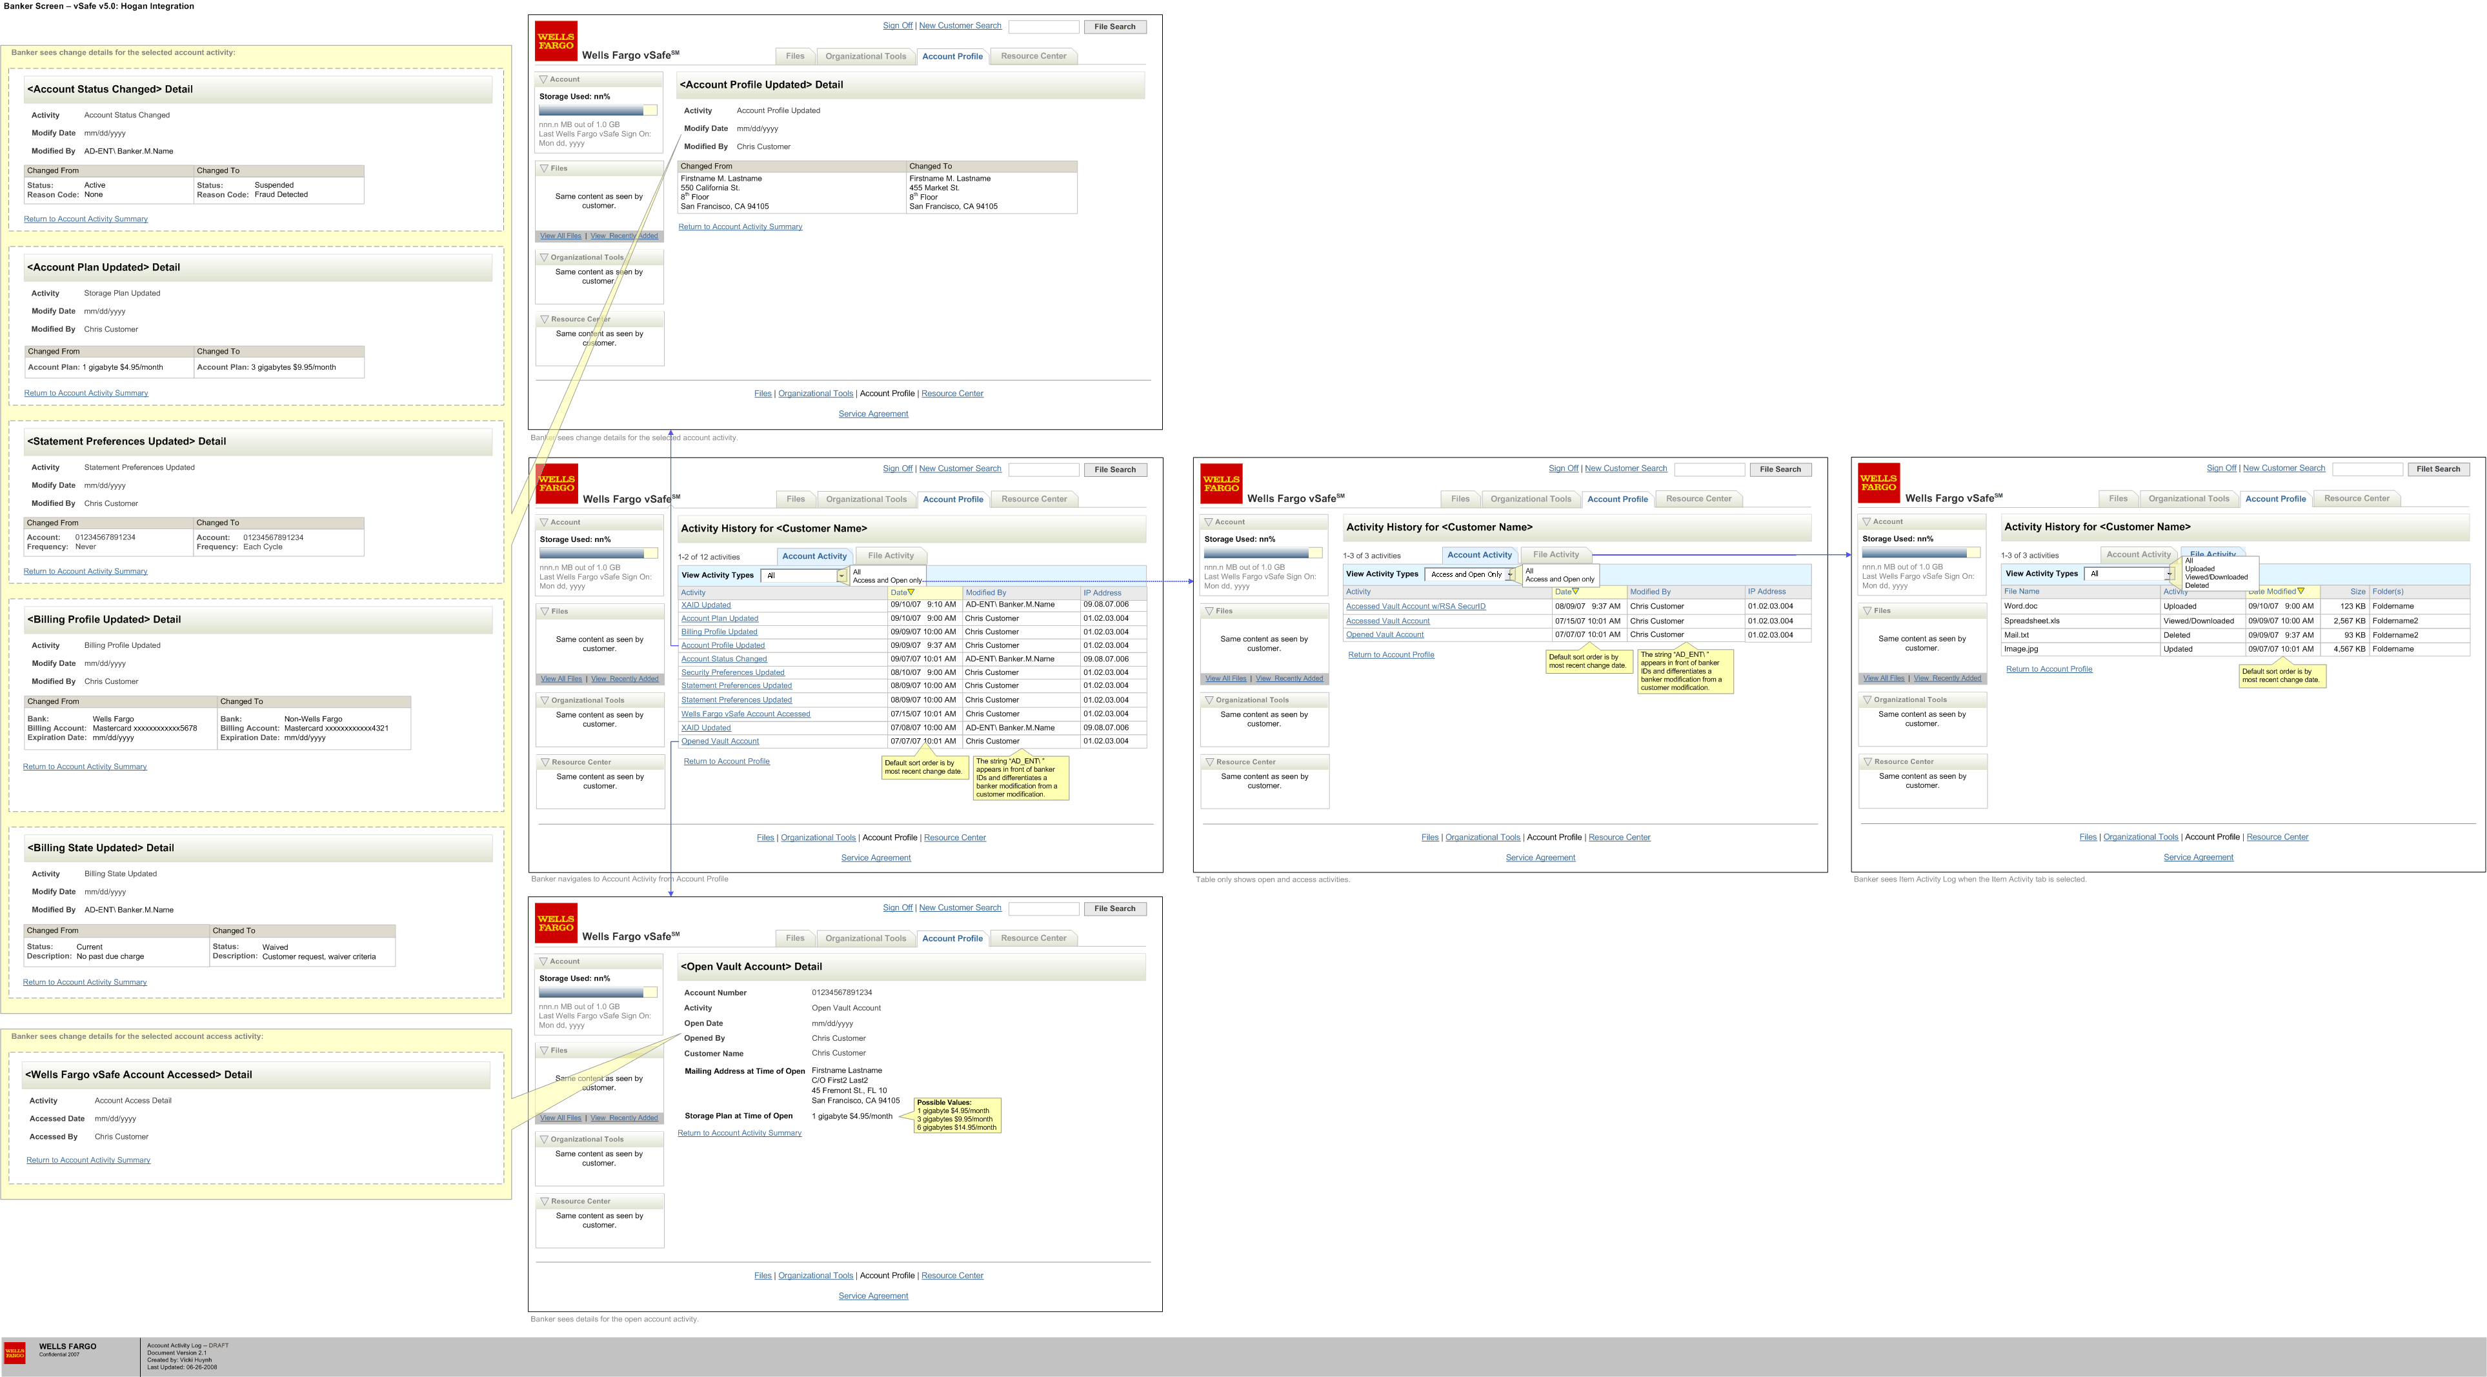
Task: Click Wells Fargo logo on File Activity screen
Action: point(1878,483)
